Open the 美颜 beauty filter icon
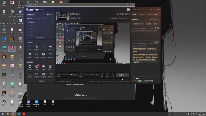Viewport: 206px width, 116px height. point(102,74)
